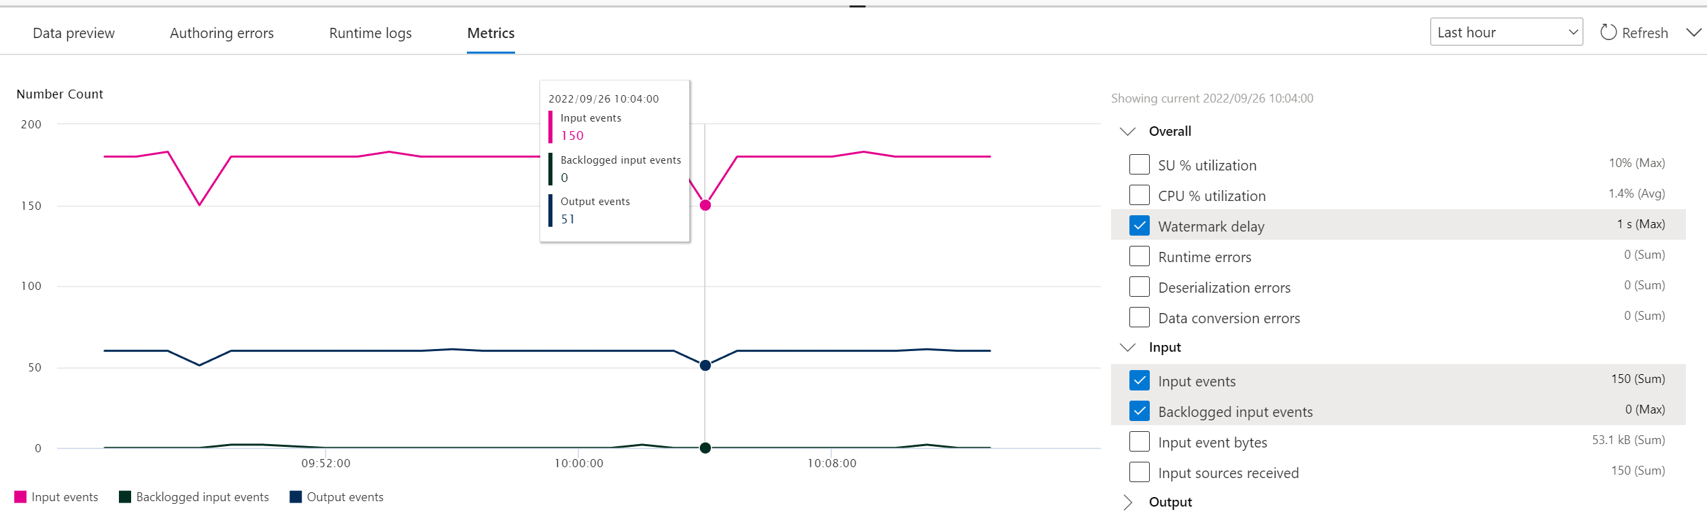Click the pink Input events legend swatch
The height and width of the screenshot is (512, 1707).
click(x=20, y=497)
